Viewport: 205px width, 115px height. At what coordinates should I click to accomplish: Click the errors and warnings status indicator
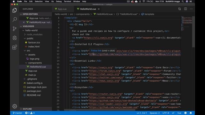[30, 113]
